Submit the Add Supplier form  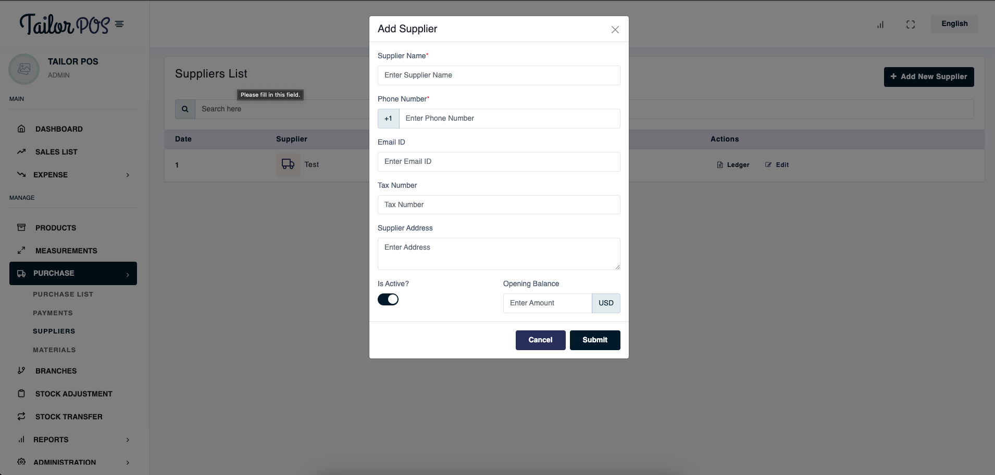(595, 340)
